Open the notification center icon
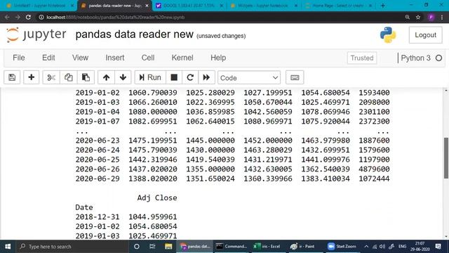The height and width of the screenshot is (253, 449). click(x=438, y=247)
